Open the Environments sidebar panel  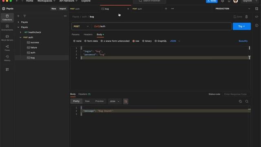coord(7,28)
